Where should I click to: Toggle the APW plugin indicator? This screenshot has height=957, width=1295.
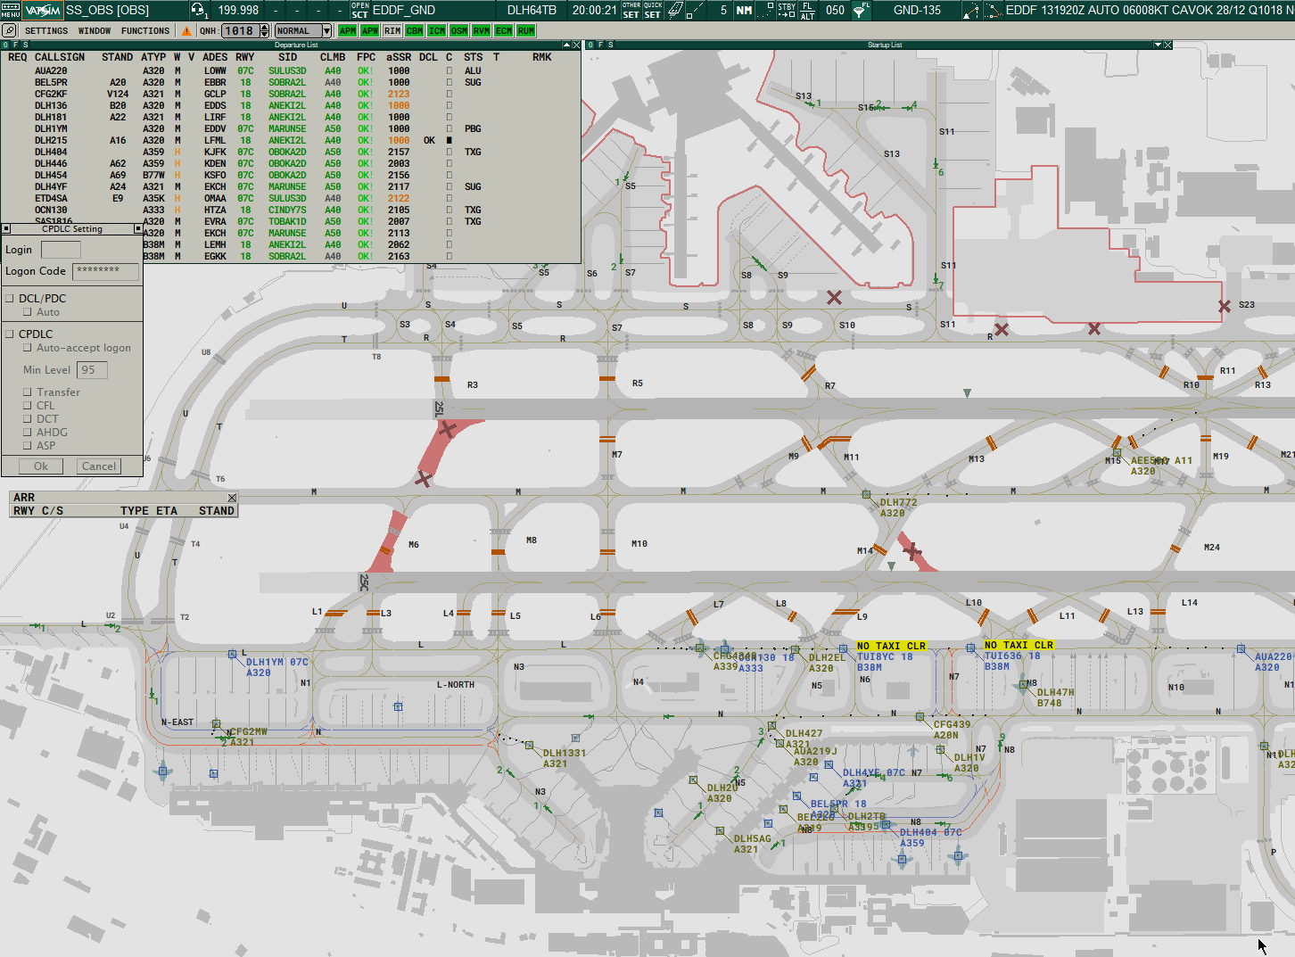tap(370, 30)
